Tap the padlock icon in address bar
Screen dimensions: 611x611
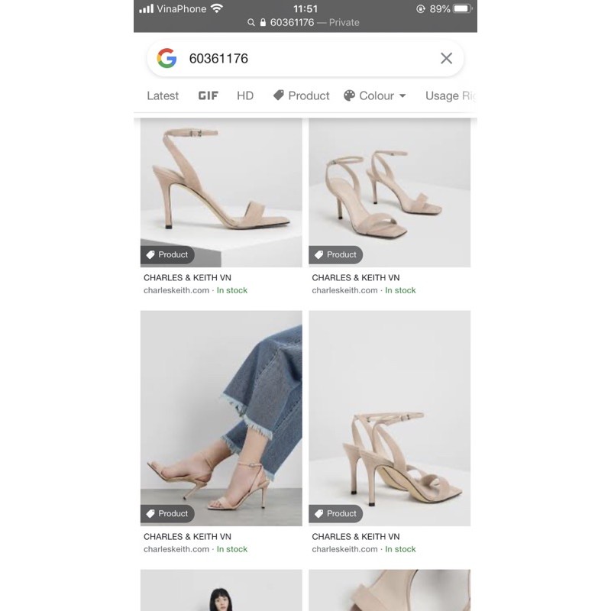[263, 22]
